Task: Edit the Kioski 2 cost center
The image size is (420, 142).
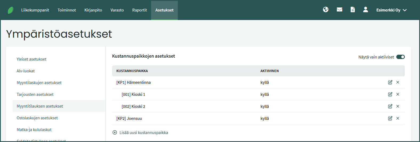Action: click(390, 106)
